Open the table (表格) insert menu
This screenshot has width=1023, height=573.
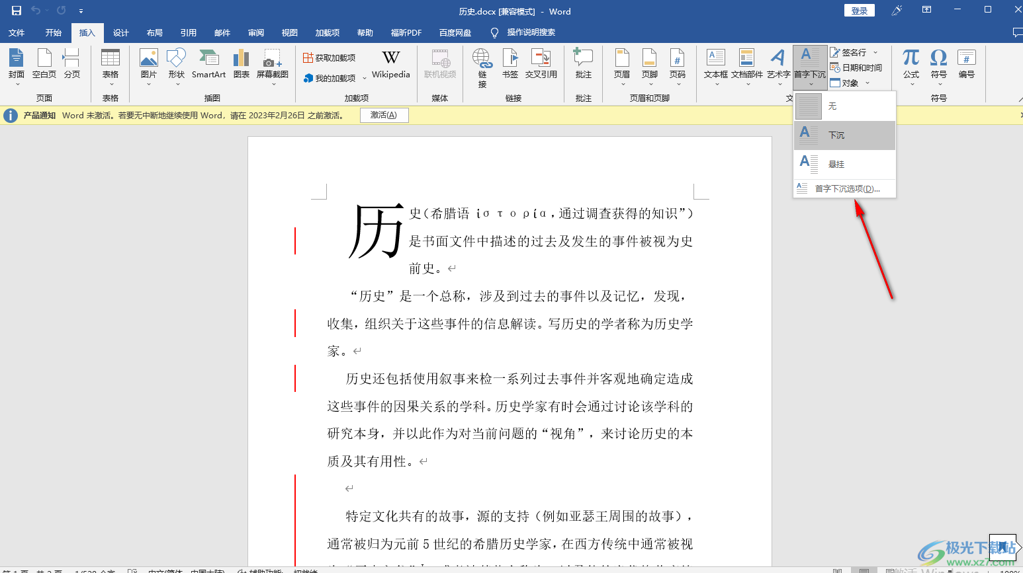coord(111,66)
